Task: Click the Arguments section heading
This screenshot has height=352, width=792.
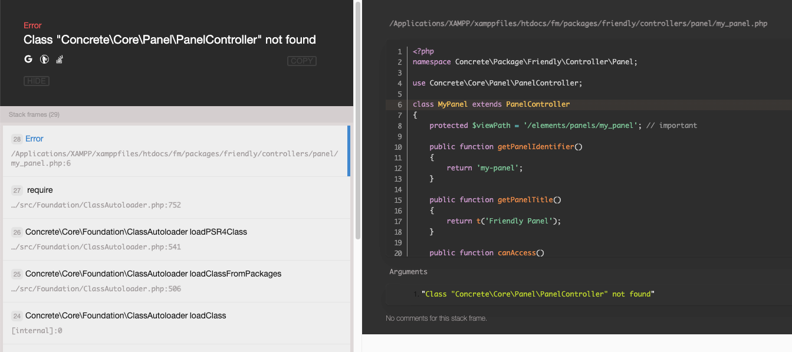Action: point(408,272)
